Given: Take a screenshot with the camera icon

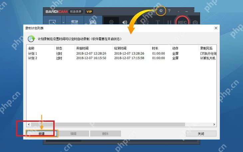Looking at the screenshot, I should [x=195, y=23].
